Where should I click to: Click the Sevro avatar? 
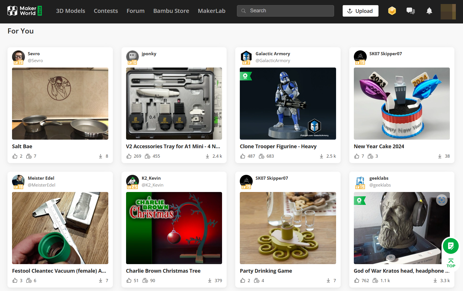(18, 57)
